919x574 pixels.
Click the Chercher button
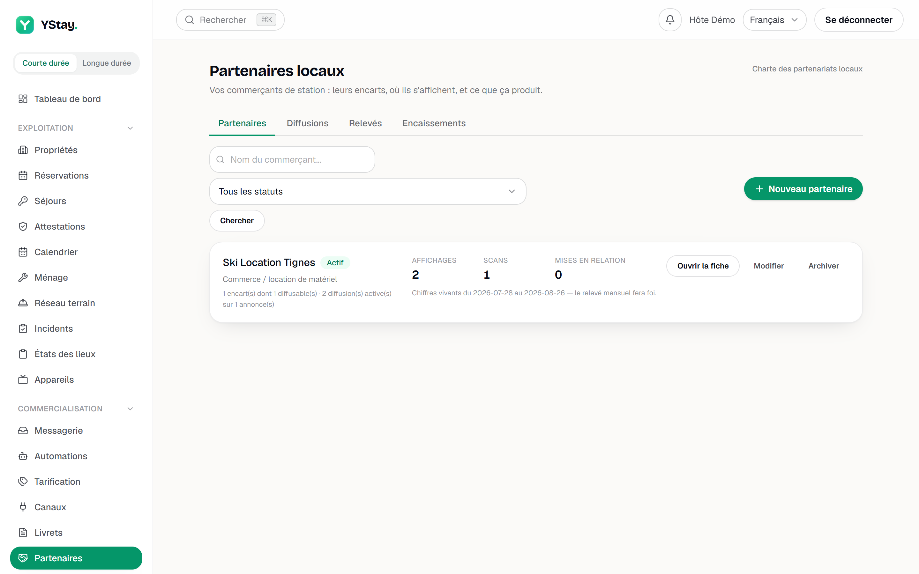tap(237, 221)
